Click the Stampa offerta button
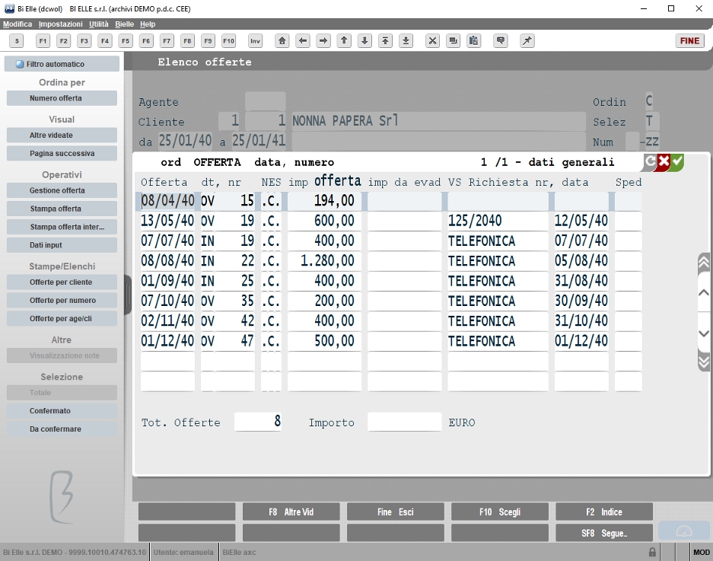Image resolution: width=713 pixels, height=561 pixels. (x=62, y=209)
